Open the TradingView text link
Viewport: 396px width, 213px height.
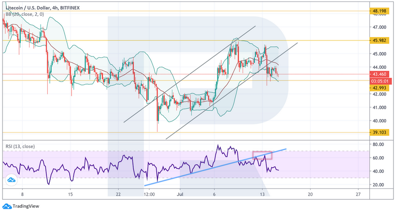pyautogui.click(x=26, y=206)
